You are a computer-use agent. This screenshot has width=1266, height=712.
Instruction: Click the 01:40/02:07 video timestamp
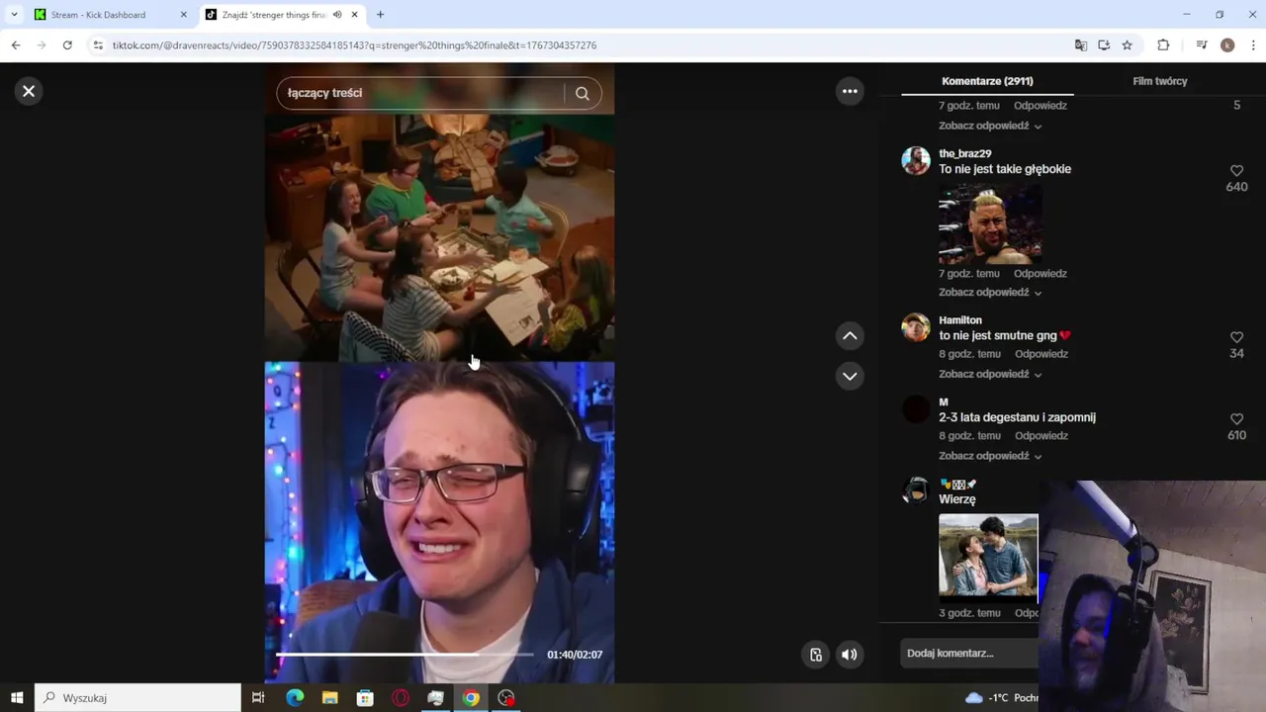point(575,655)
